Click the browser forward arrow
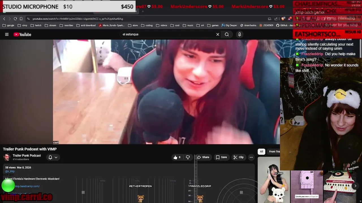Image resolution: width=362 pixels, height=203 pixels. [10, 19]
